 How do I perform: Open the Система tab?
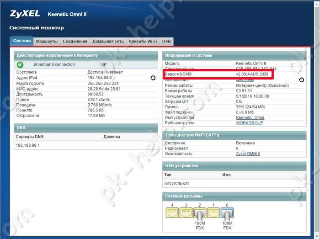click(21, 41)
